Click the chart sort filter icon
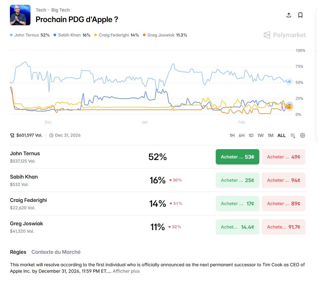The width and height of the screenshot is (318, 281). pos(293,136)
